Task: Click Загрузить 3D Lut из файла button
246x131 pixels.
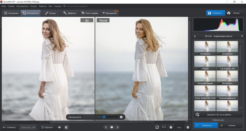Action: click(x=219, y=115)
